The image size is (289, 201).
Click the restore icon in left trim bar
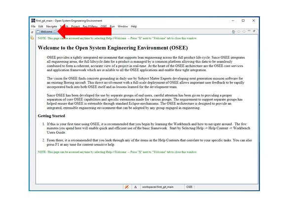pos(32,33)
